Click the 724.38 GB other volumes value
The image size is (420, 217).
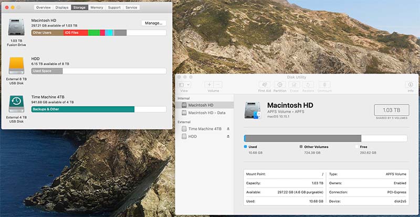312,152
